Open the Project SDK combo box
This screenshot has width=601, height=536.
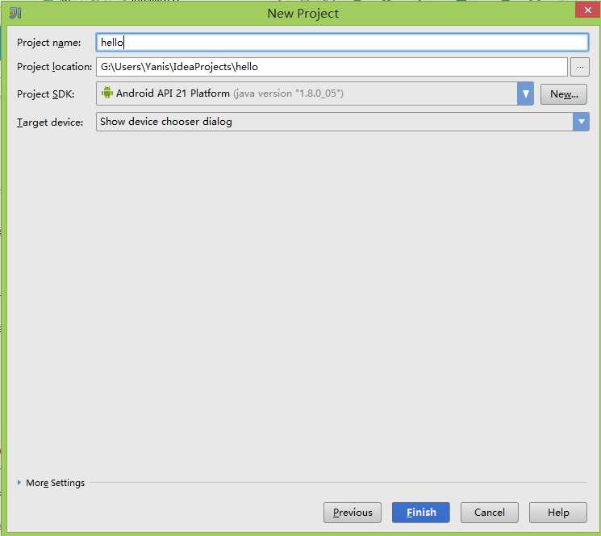pyautogui.click(x=315, y=93)
